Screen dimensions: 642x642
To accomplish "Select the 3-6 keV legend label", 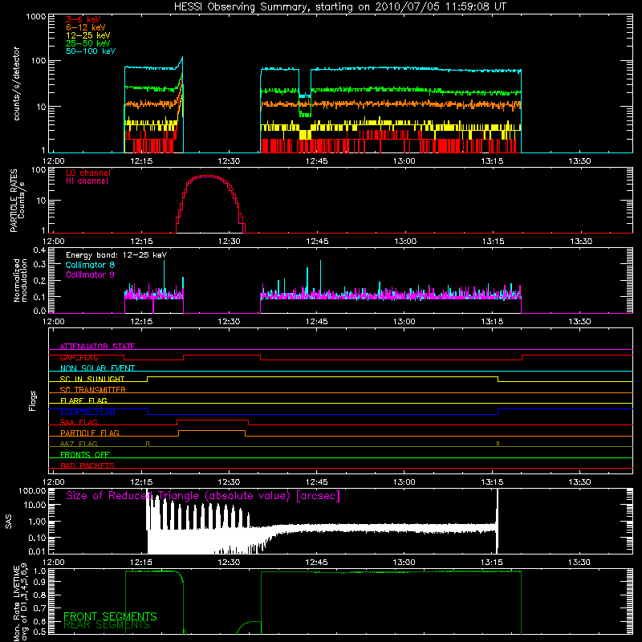I will coord(83,19).
